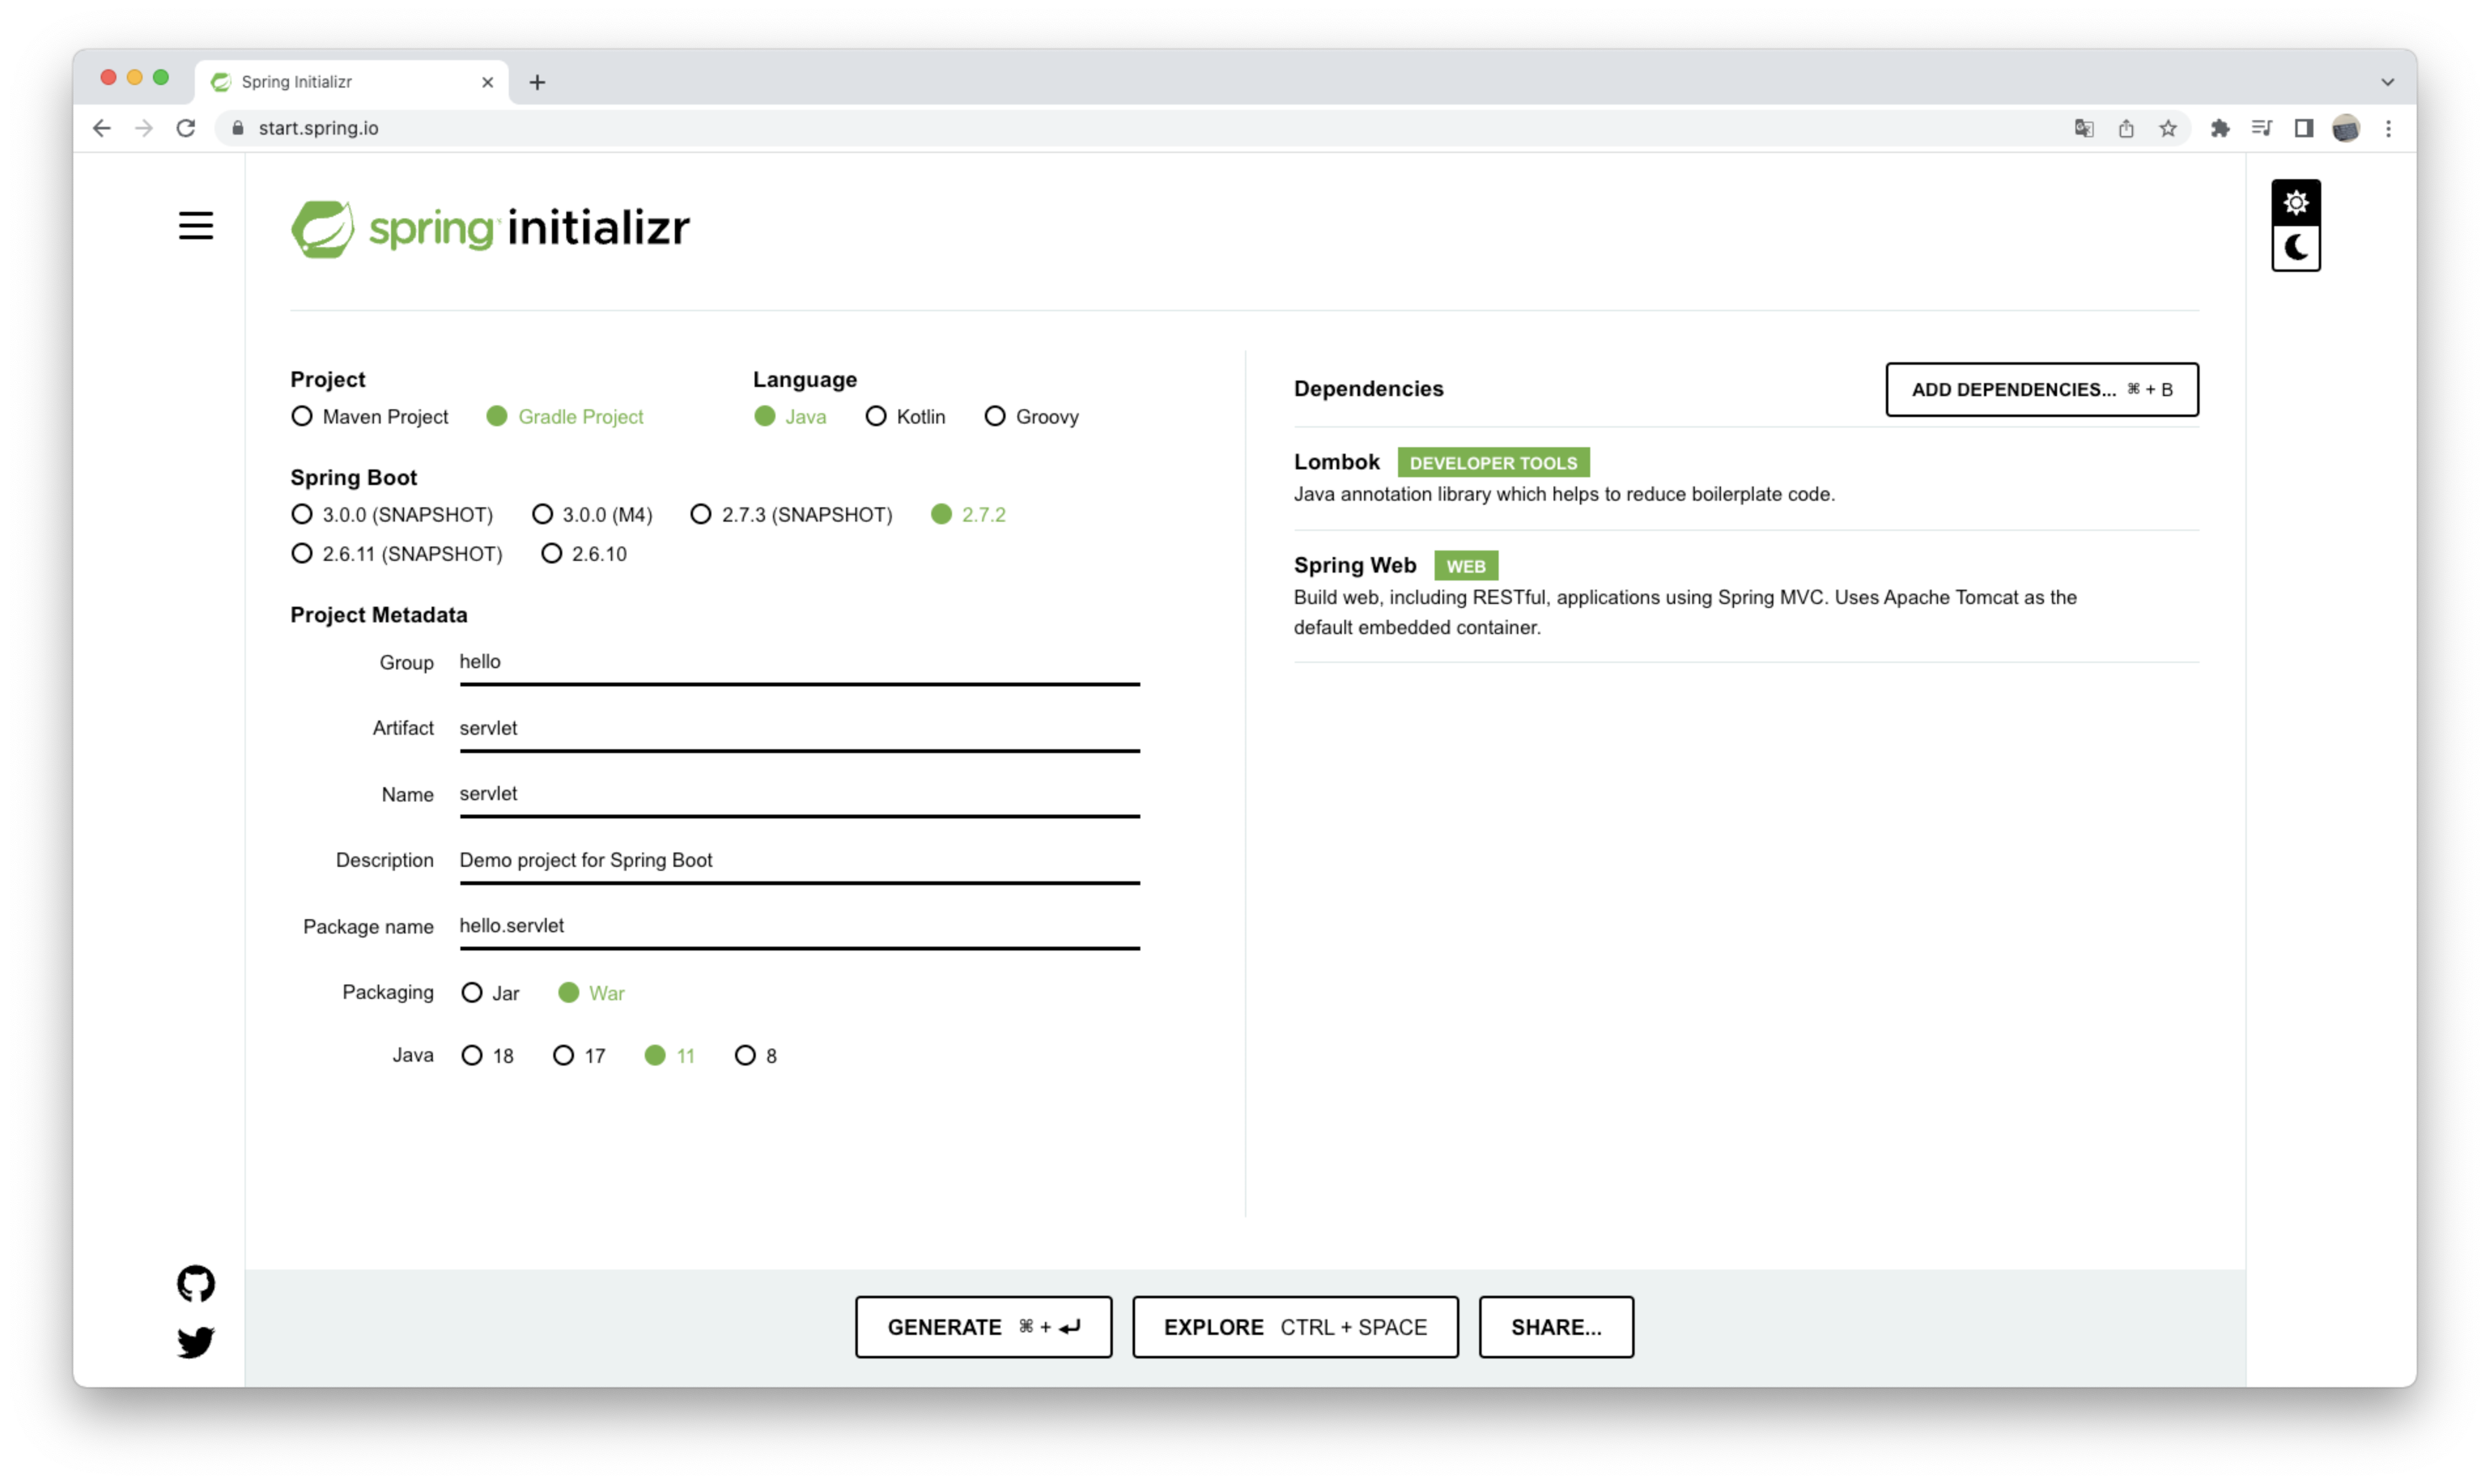This screenshot has width=2490, height=1484.
Task: Reload the page
Action: pyautogui.click(x=186, y=128)
